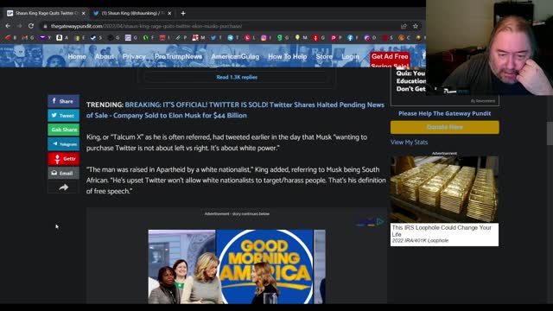The height and width of the screenshot is (311, 553).
Task: Open How To Help page
Action: pyautogui.click(x=288, y=56)
